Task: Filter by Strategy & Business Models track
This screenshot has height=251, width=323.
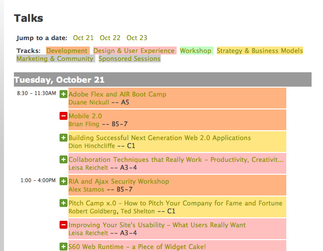Action: (260, 51)
